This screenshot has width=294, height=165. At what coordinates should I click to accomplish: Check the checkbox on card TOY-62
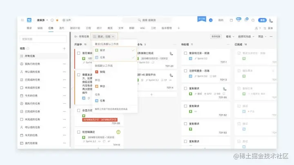[x=186, y=106]
